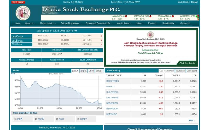Open the RENWICKJA trading code link
209x130 pixels.
tap(112, 109)
